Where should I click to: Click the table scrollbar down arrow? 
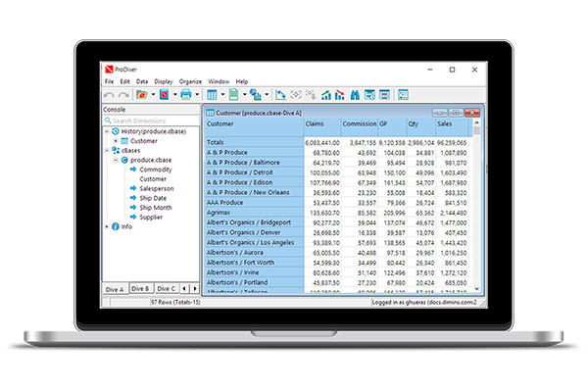[477, 288]
